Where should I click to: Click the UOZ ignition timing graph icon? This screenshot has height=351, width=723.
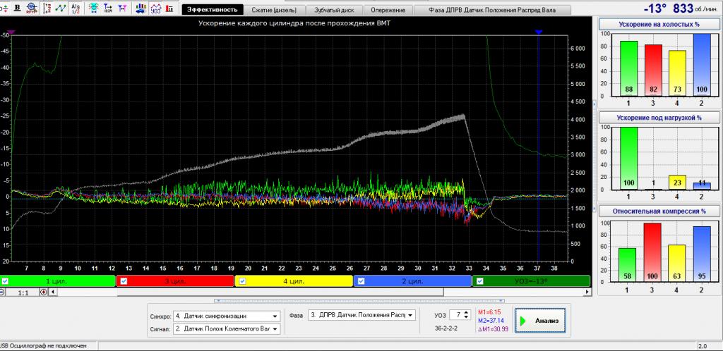[x=156, y=8]
